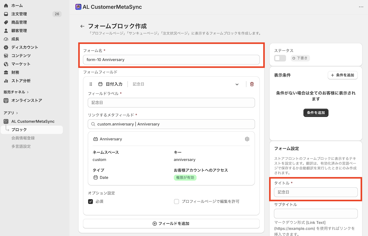Go to 顧客管理 menu item
368x236 pixels.
pos(19,31)
